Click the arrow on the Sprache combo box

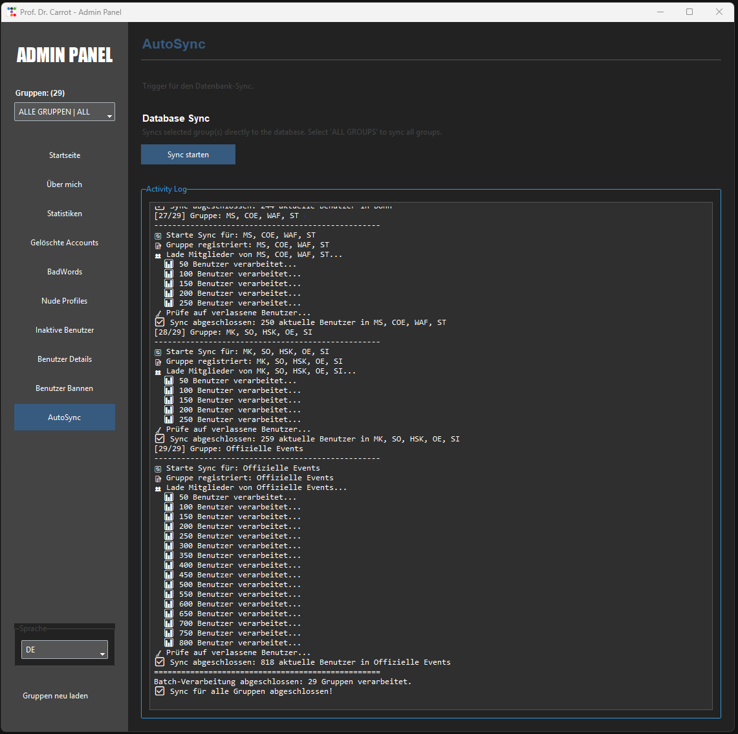tap(102, 654)
